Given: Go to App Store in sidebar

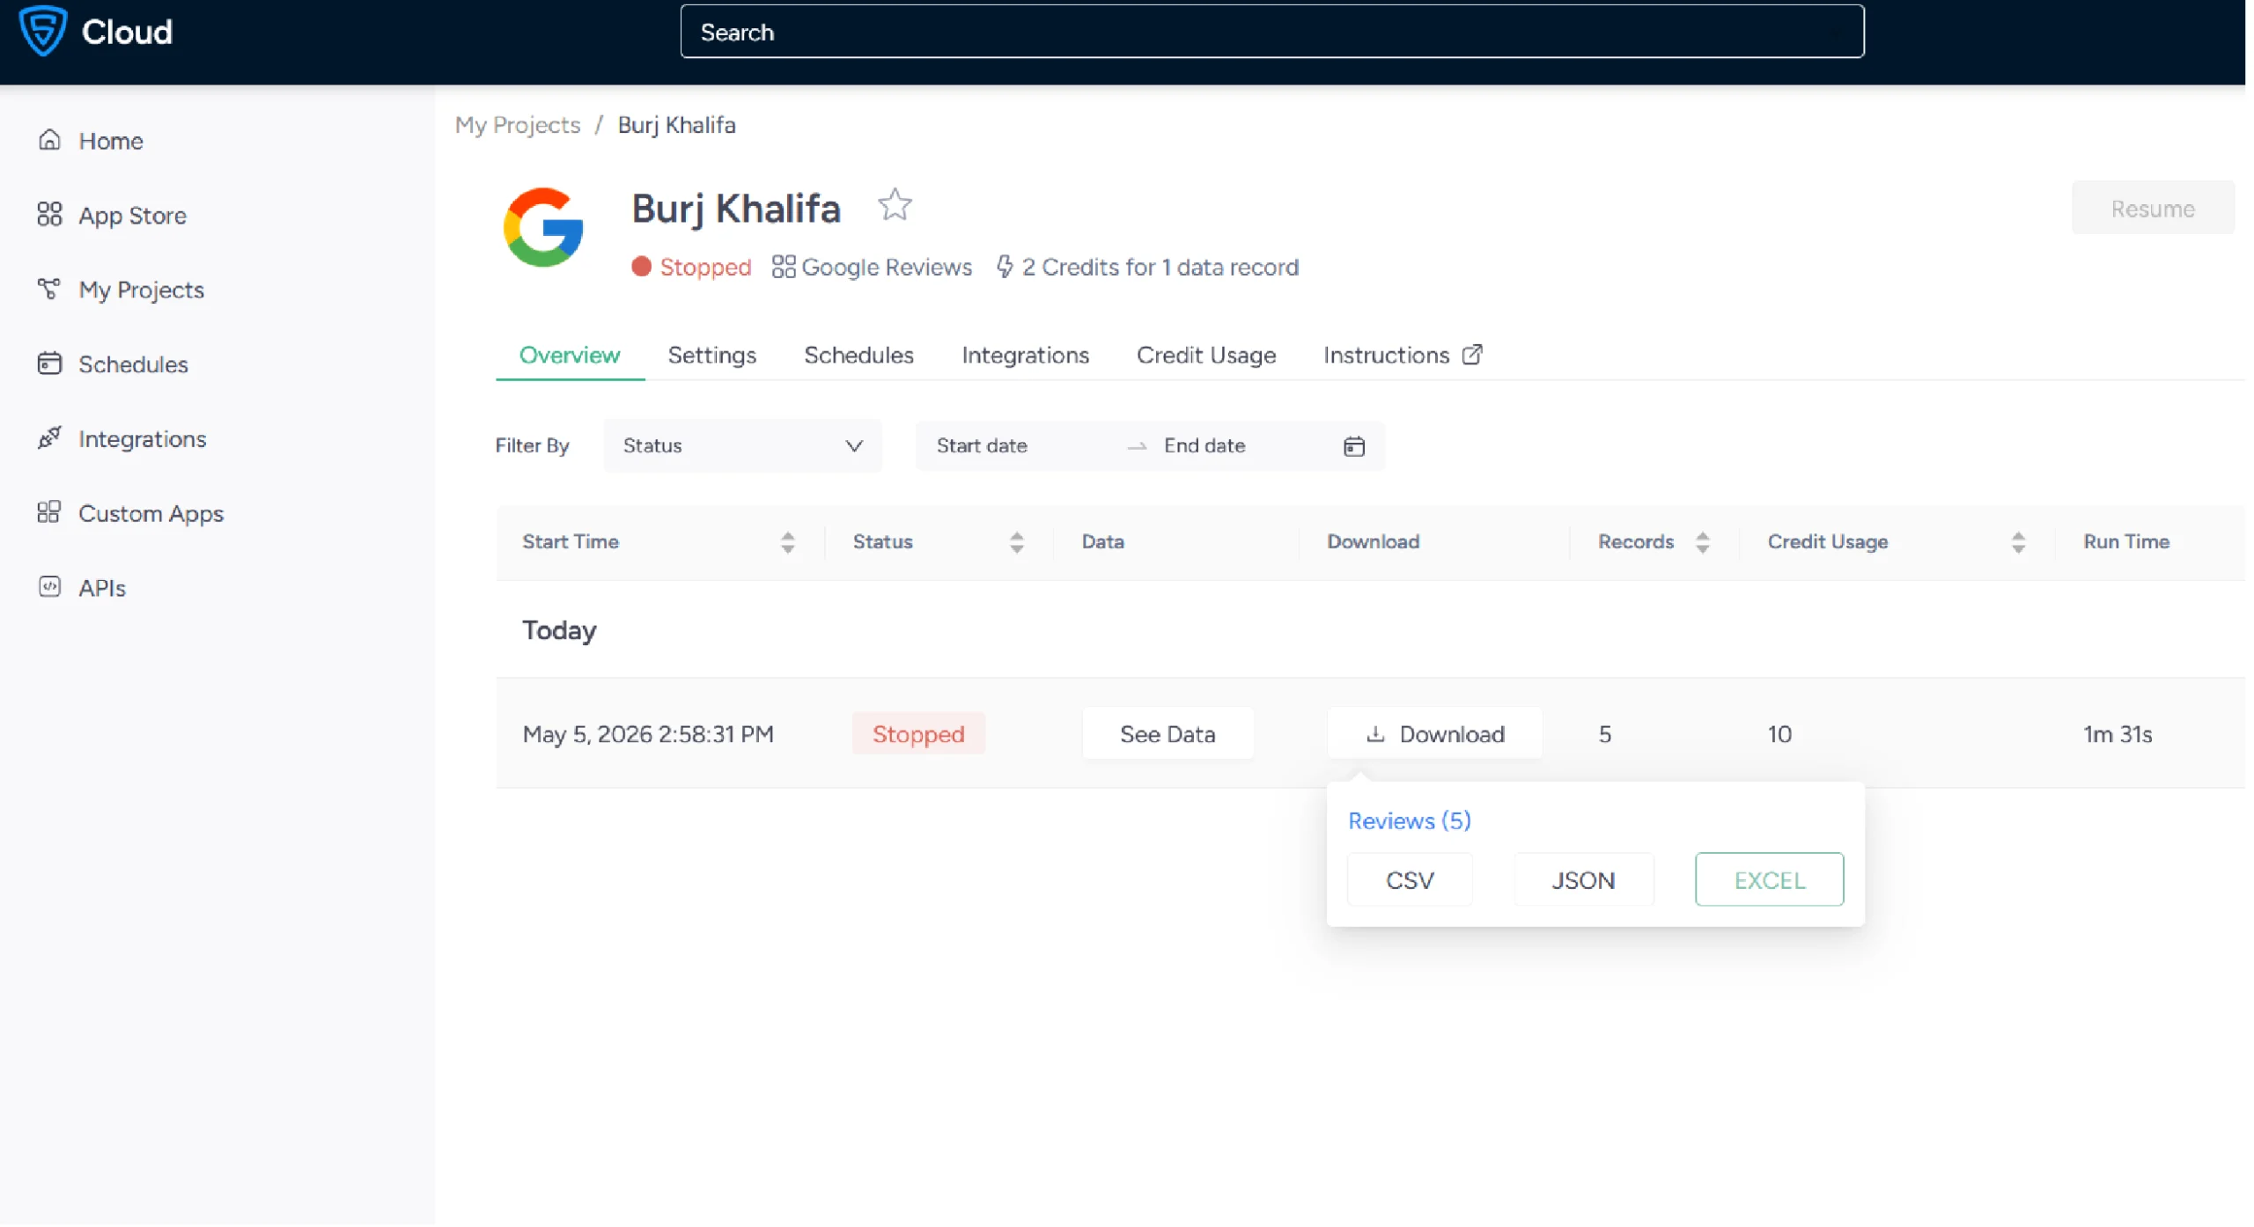Looking at the screenshot, I should pos(132,216).
